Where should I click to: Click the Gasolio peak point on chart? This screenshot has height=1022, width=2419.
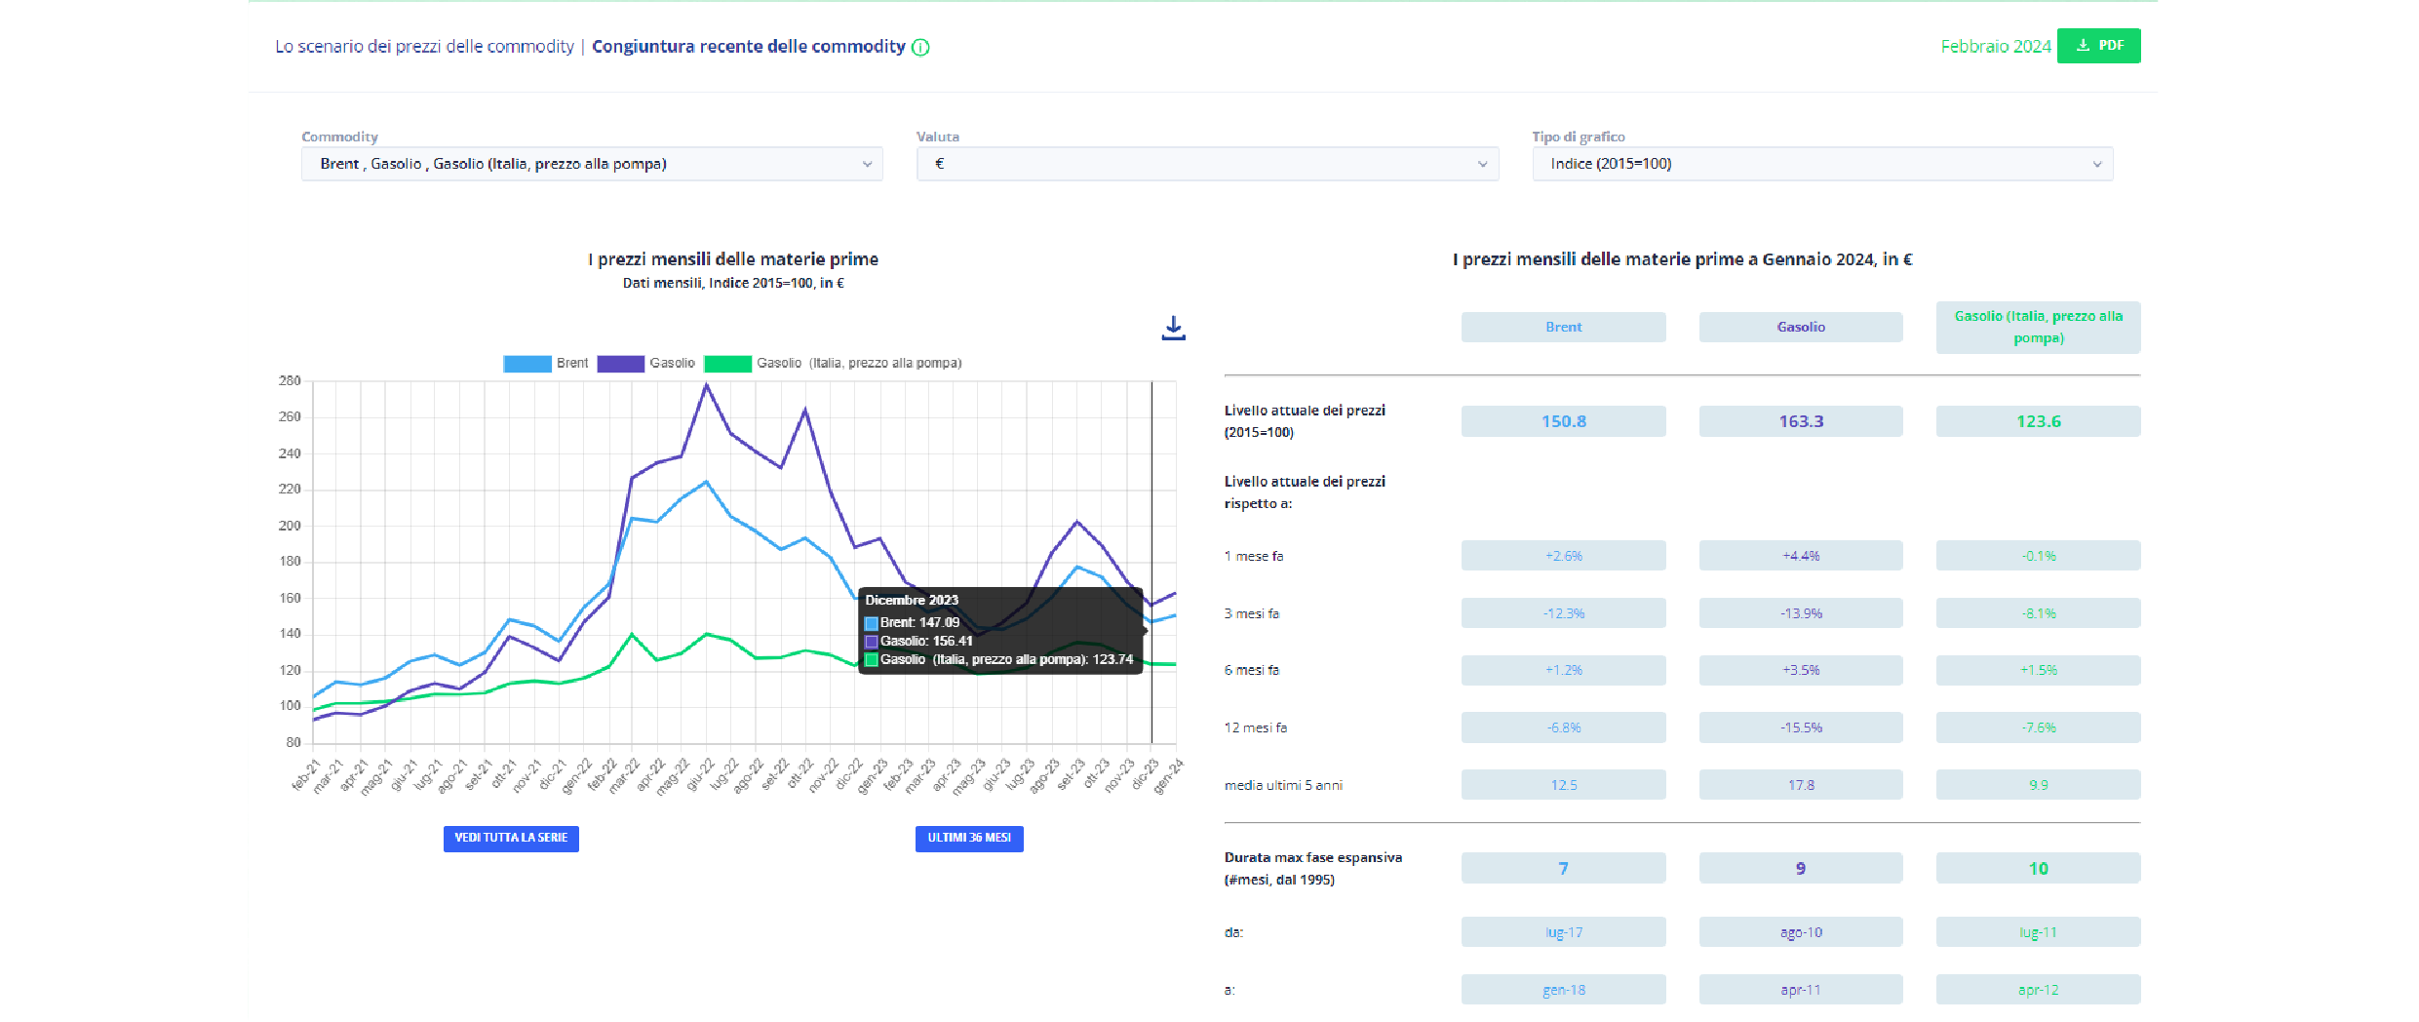[x=706, y=384]
